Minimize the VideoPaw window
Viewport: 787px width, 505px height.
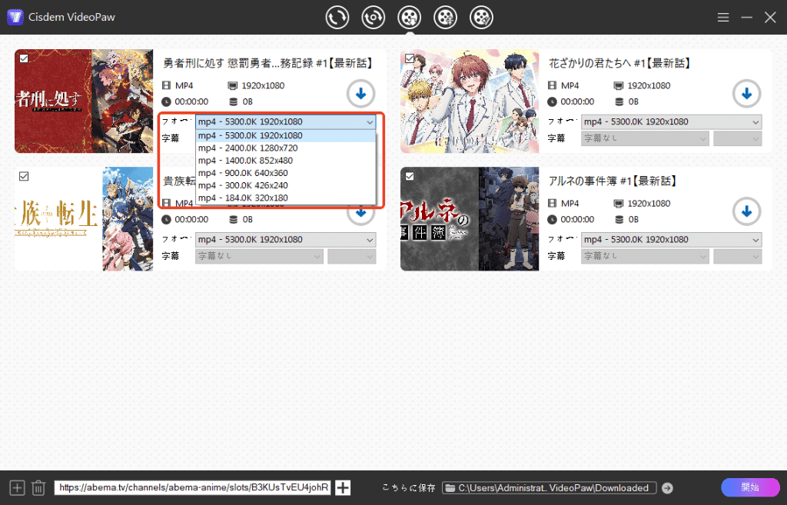747,18
